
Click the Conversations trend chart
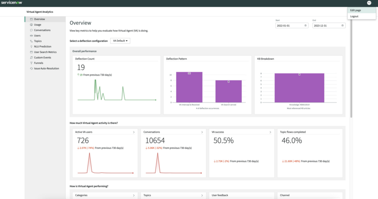tap(173, 163)
